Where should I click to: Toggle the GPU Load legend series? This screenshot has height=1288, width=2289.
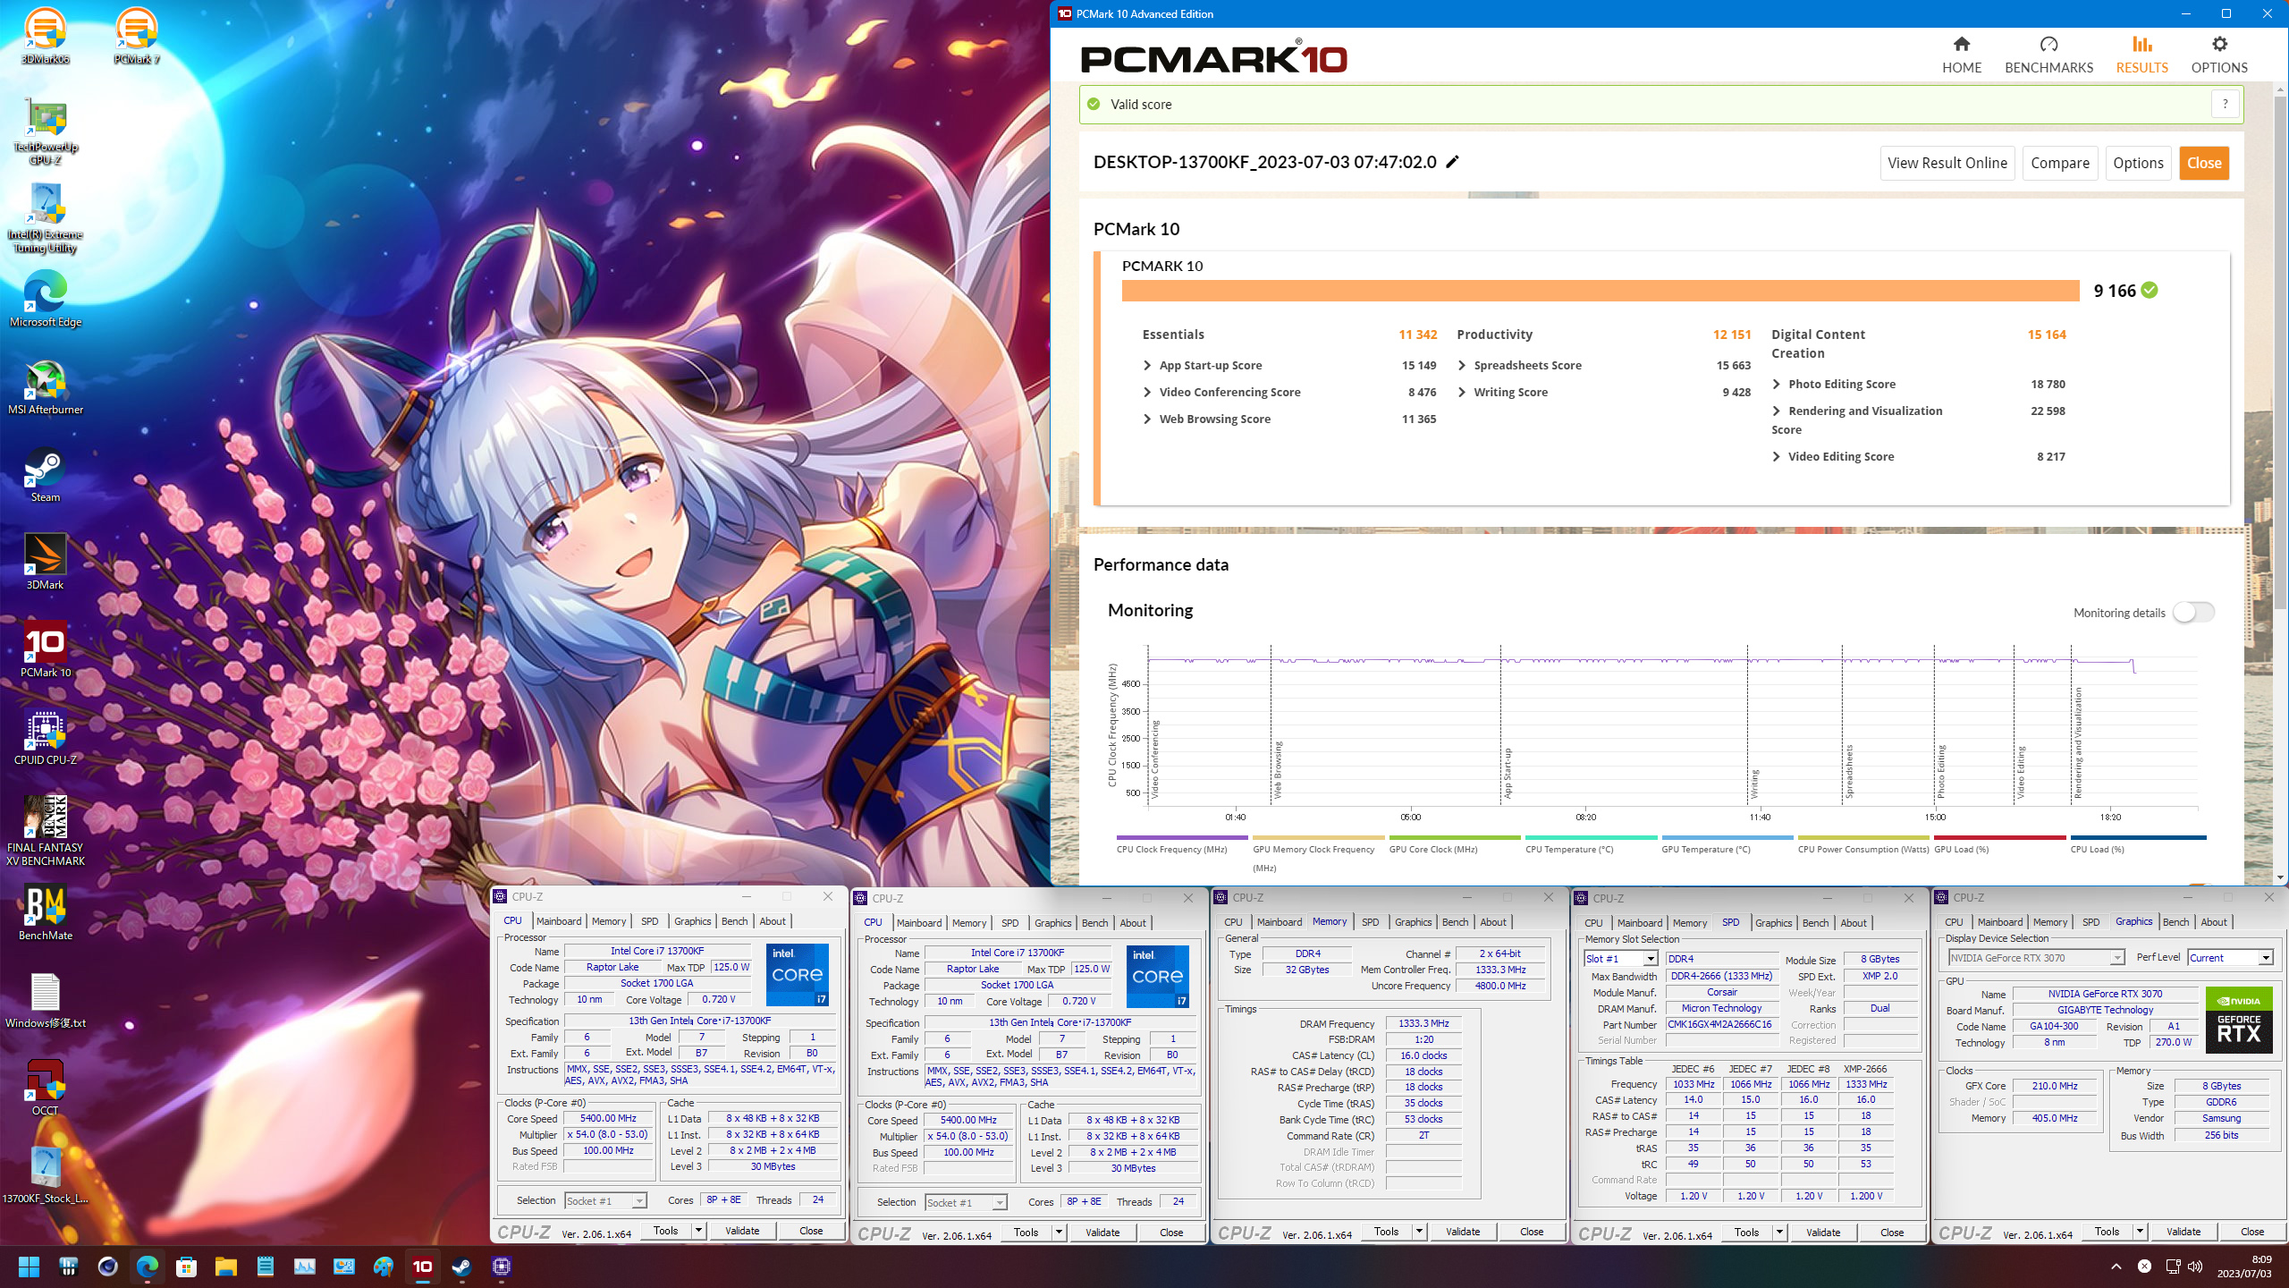click(2000, 844)
